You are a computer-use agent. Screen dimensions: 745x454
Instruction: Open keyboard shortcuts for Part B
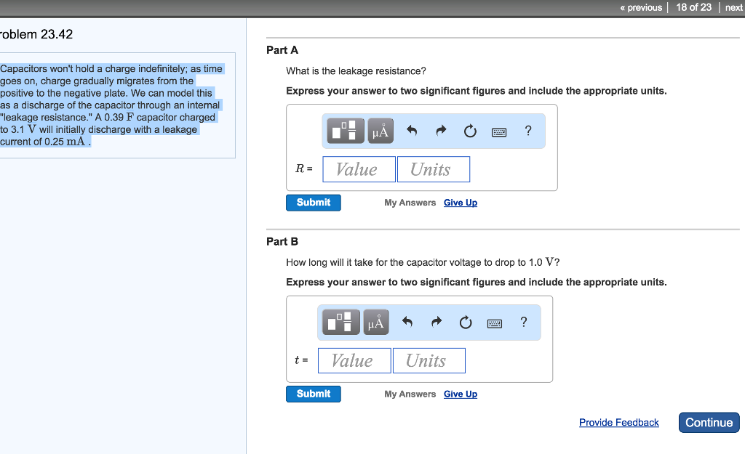tap(495, 323)
